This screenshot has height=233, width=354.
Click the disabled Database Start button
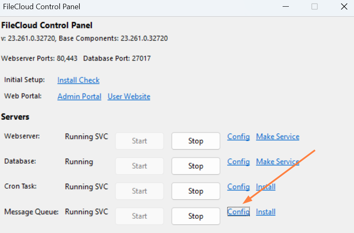(139, 166)
